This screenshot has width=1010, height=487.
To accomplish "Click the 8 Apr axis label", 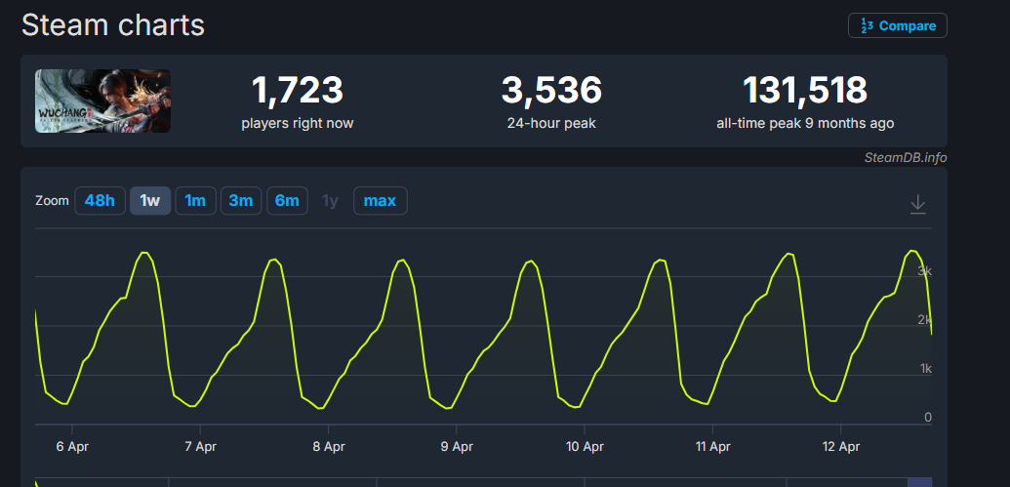I will pos(329,446).
